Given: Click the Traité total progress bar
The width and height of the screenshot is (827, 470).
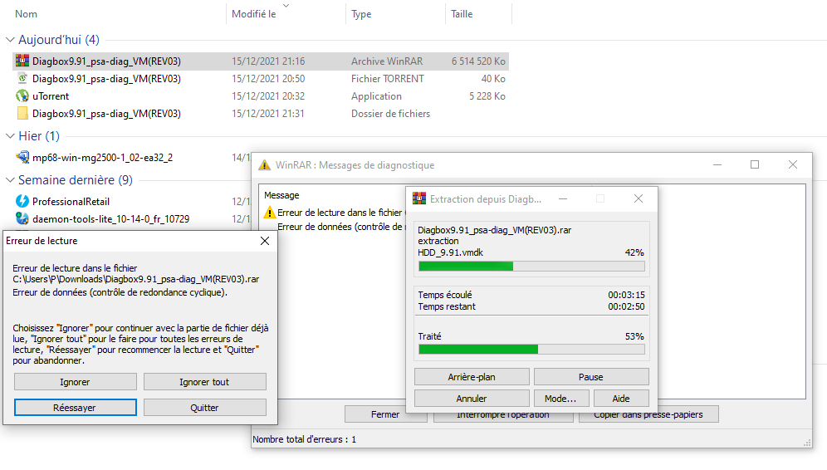Looking at the screenshot, I should [531, 350].
